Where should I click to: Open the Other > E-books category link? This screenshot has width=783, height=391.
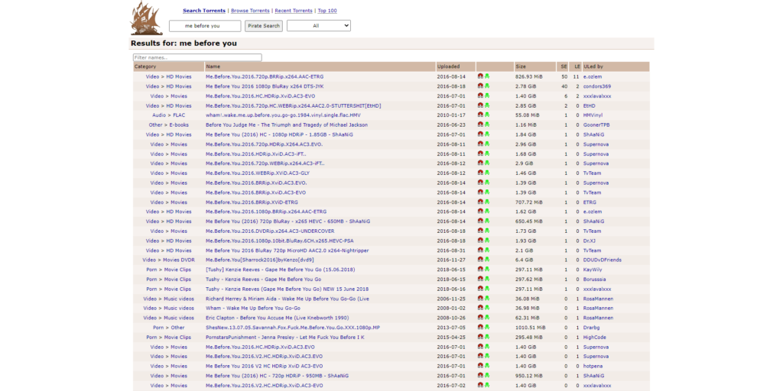169,124
